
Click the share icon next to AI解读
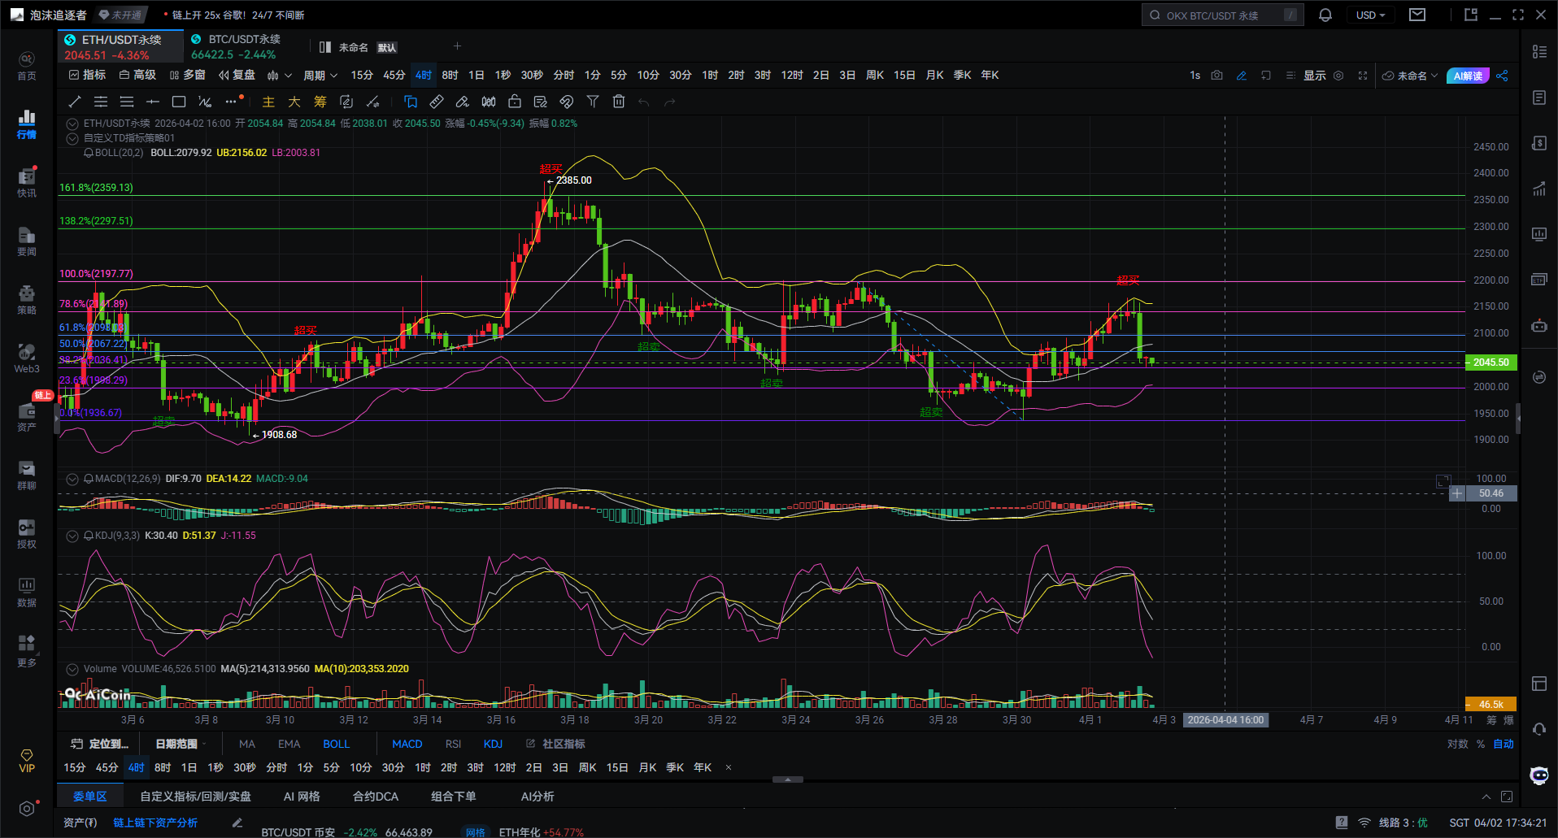click(1502, 76)
